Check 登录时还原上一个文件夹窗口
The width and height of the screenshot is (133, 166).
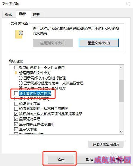(16, 68)
